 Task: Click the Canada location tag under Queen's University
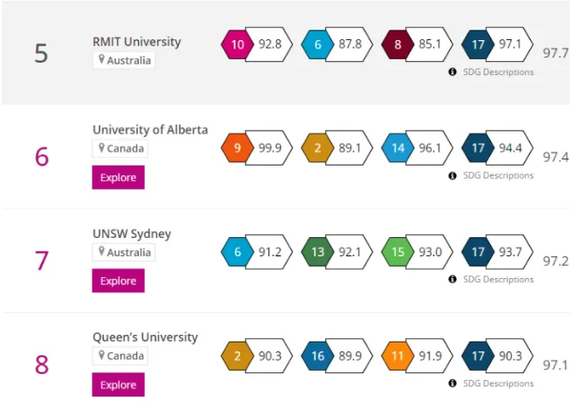point(121,356)
